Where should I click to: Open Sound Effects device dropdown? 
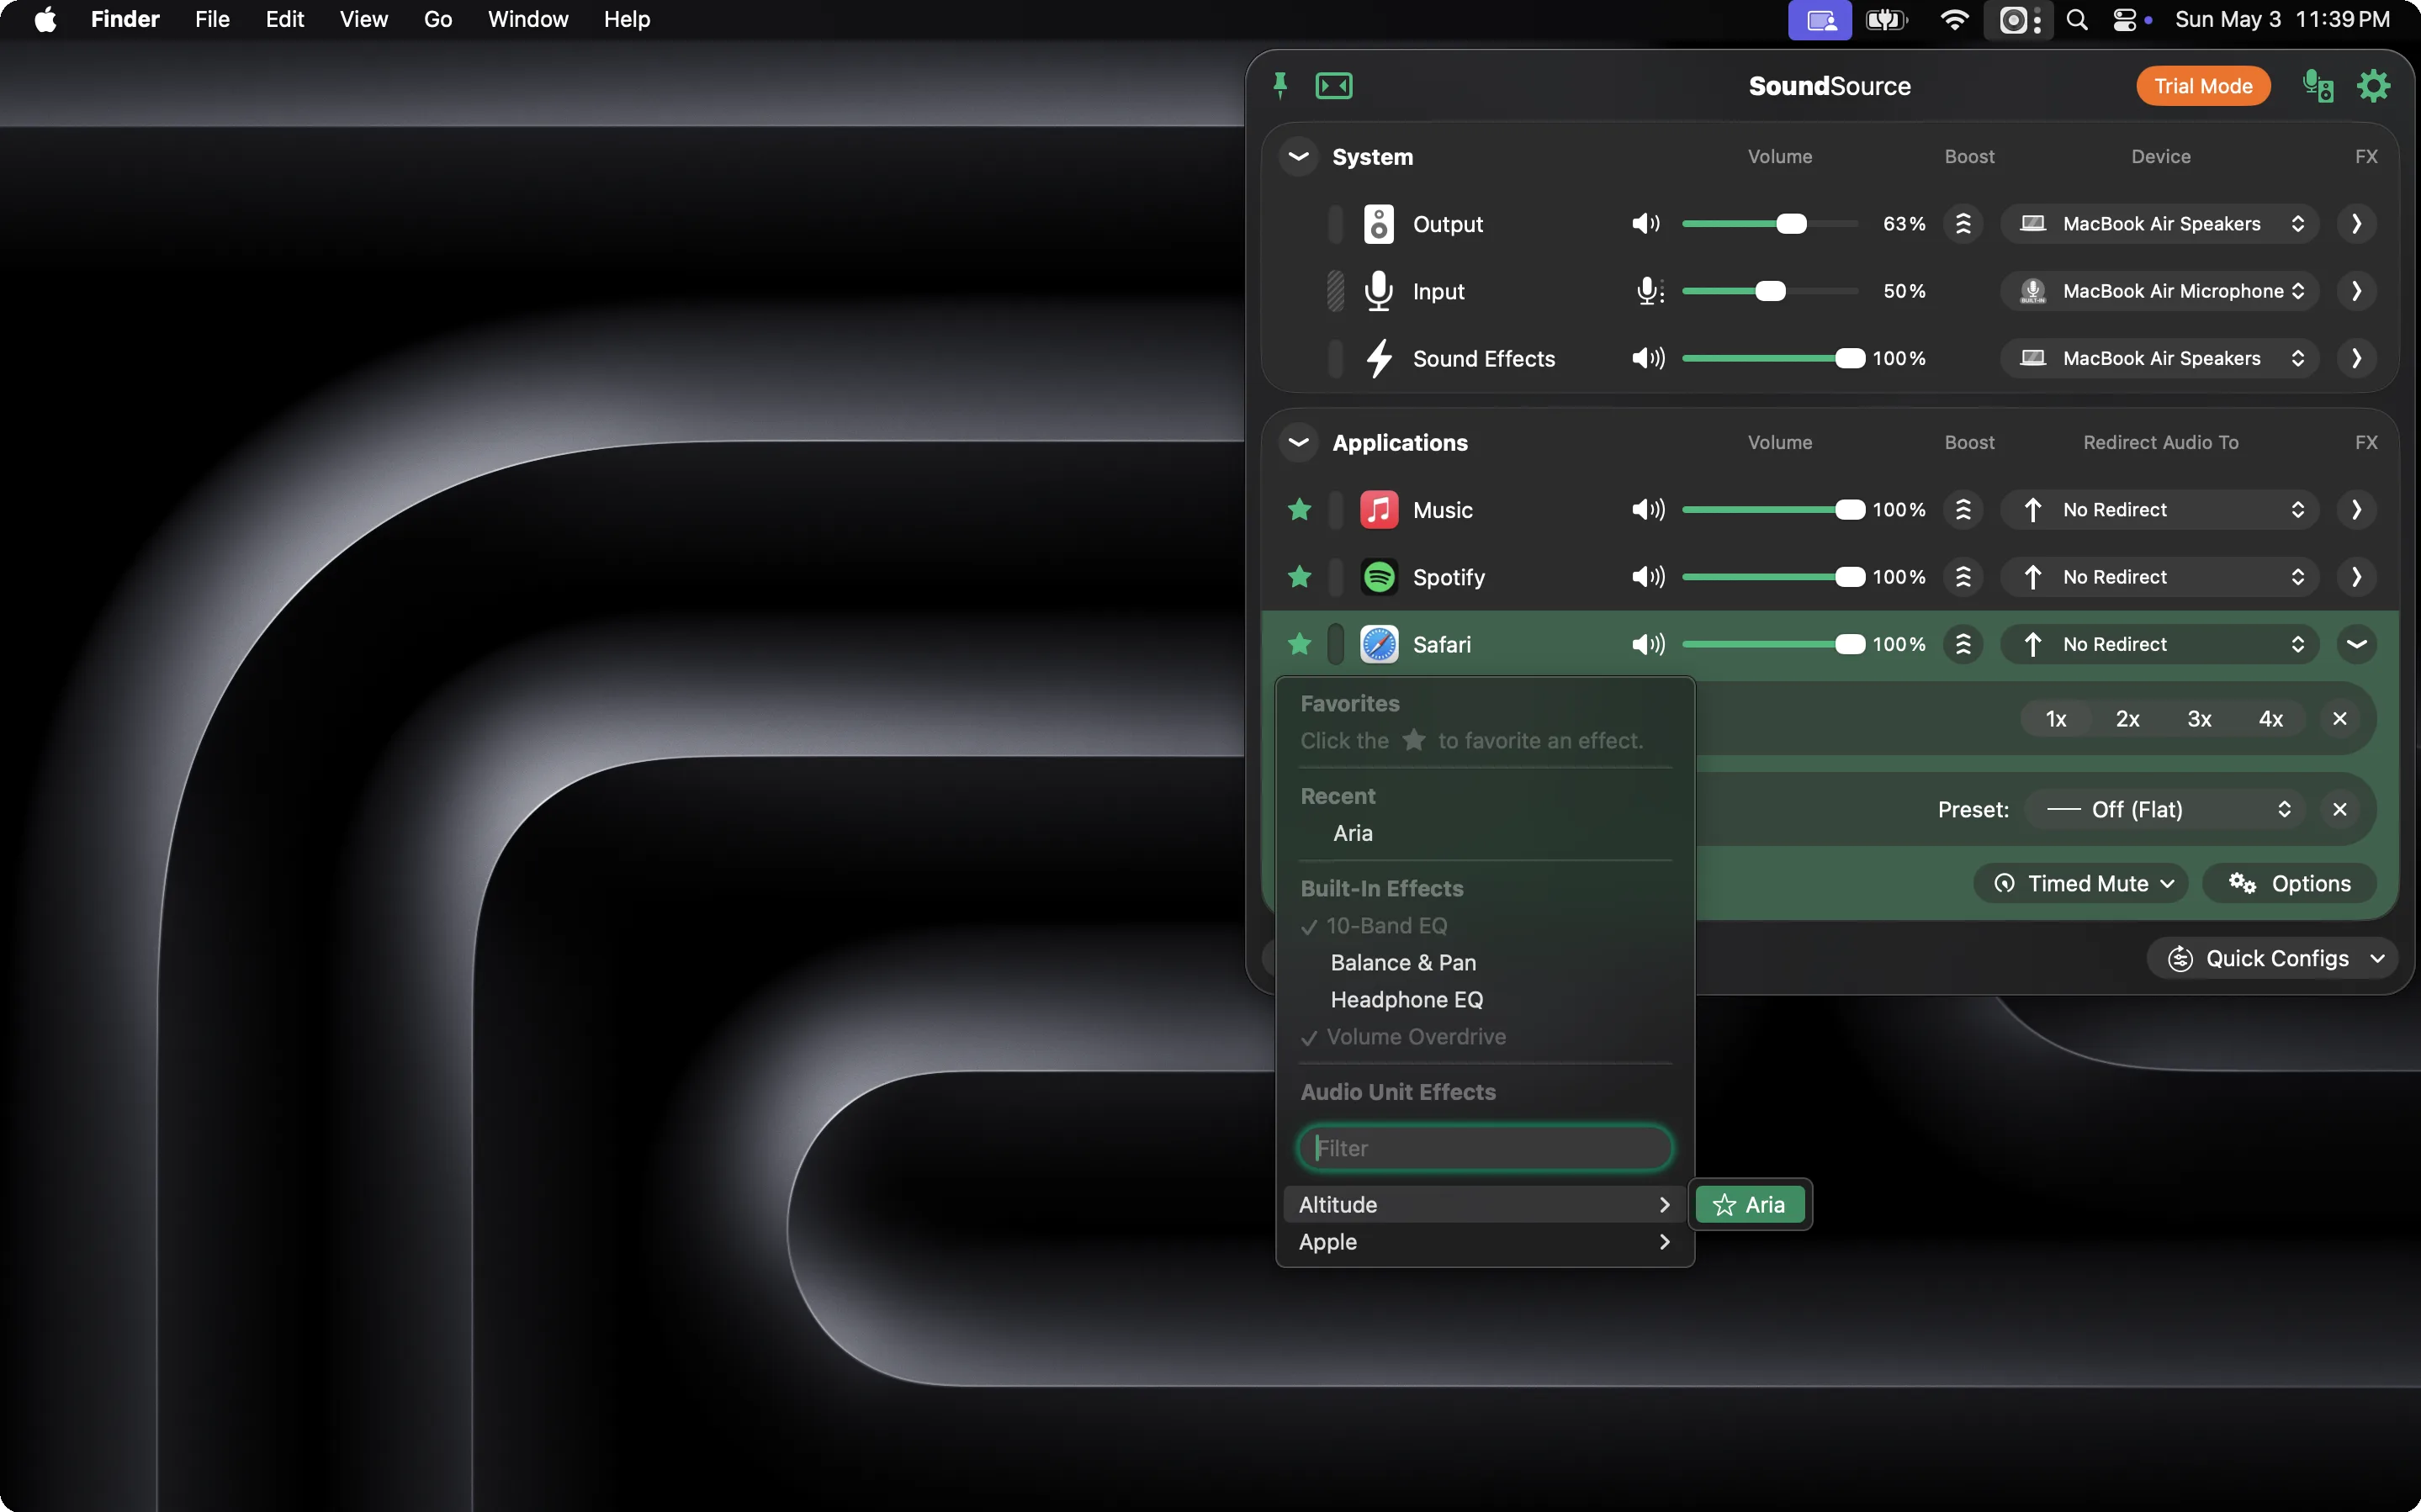tap(2159, 358)
